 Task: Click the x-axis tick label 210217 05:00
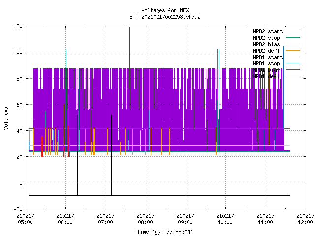pyautogui.click(x=25, y=219)
